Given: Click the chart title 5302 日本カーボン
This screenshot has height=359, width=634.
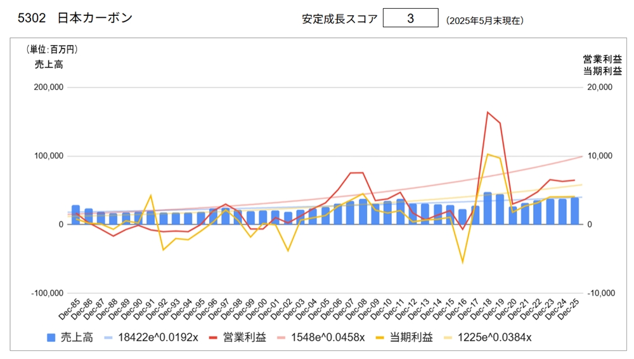Looking at the screenshot, I should [75, 18].
